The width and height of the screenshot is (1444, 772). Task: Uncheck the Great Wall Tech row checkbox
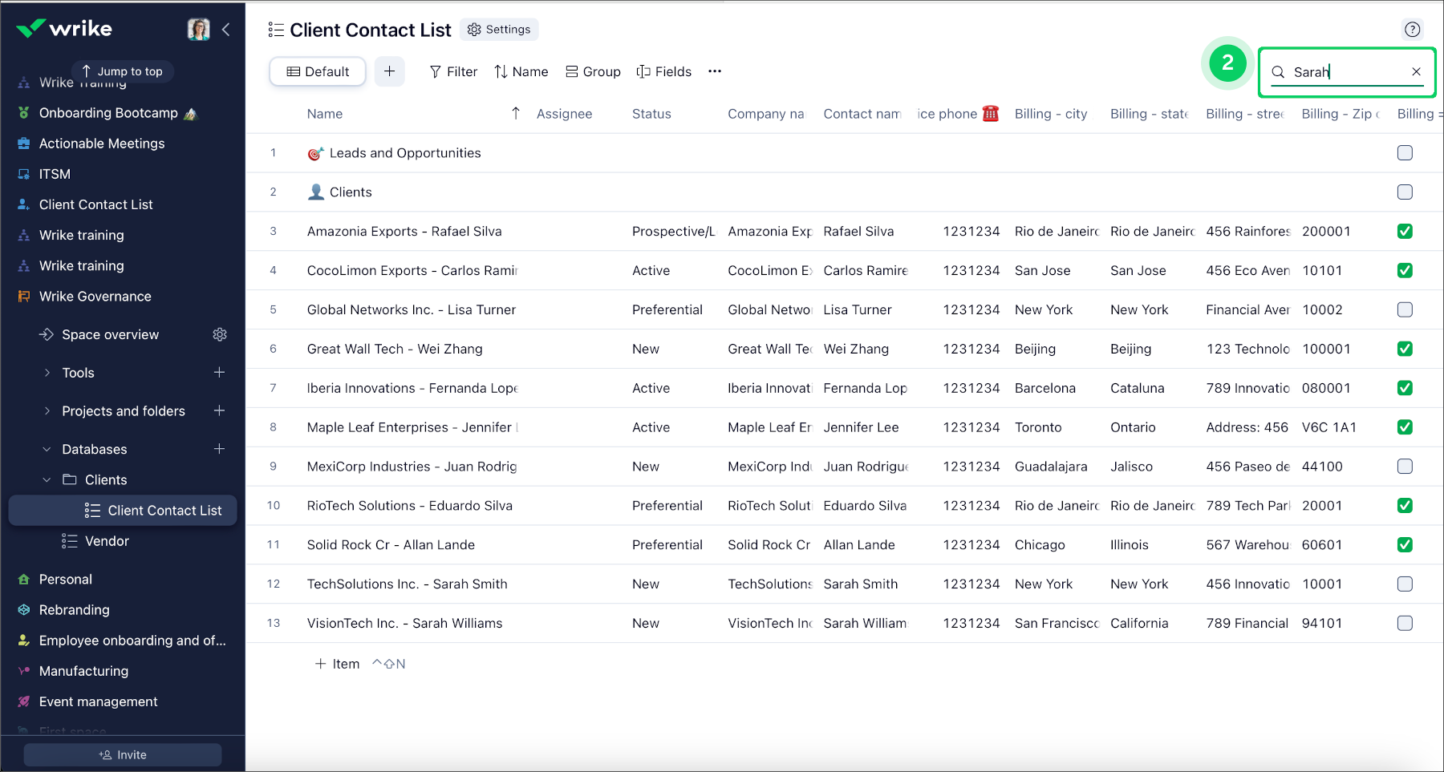1405,349
